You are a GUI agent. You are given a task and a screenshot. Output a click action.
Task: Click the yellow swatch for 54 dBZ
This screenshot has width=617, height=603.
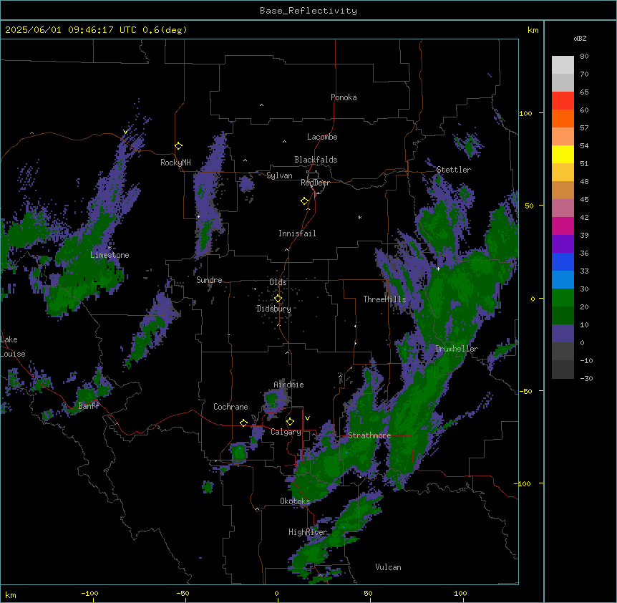[x=563, y=154]
